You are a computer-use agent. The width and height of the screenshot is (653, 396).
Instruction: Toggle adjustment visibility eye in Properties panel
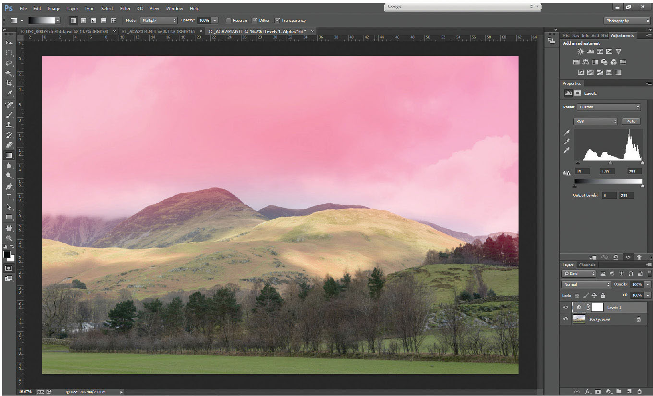pos(628,257)
